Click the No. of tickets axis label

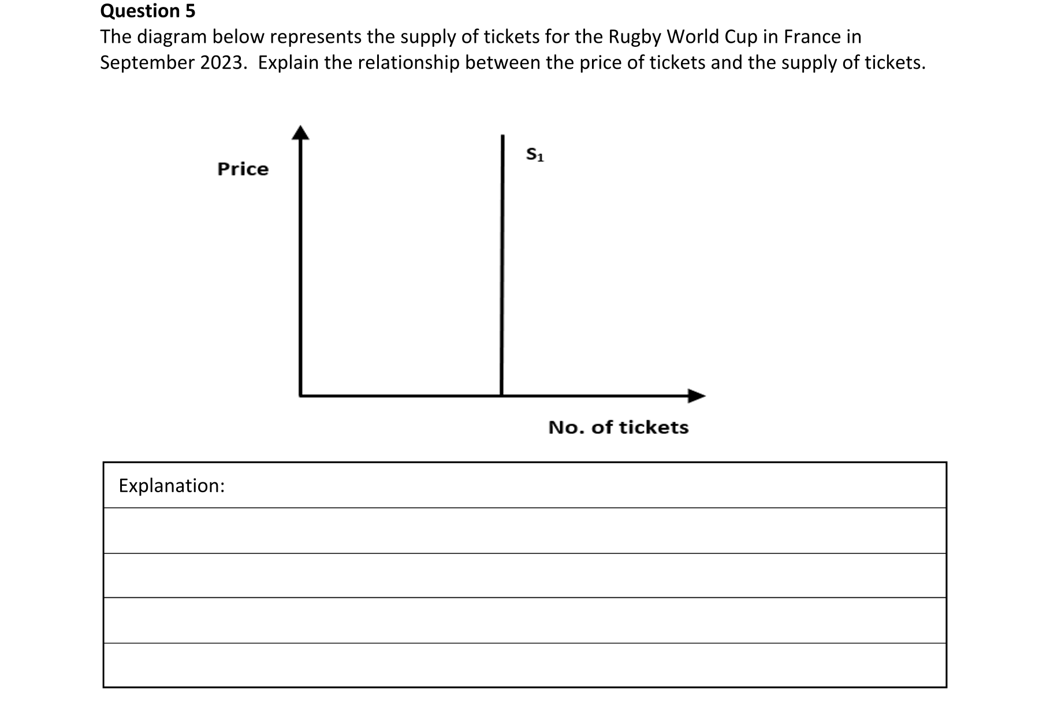pos(618,427)
